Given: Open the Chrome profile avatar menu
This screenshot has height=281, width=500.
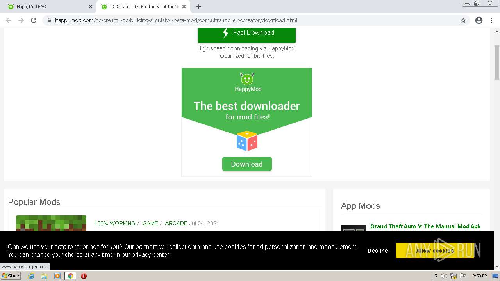Looking at the screenshot, I should click(x=479, y=20).
